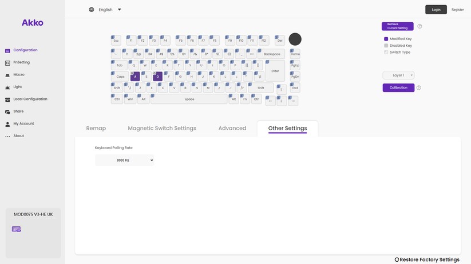Go to Light settings icon
Screen dimensions: 471x264
pos(7,87)
